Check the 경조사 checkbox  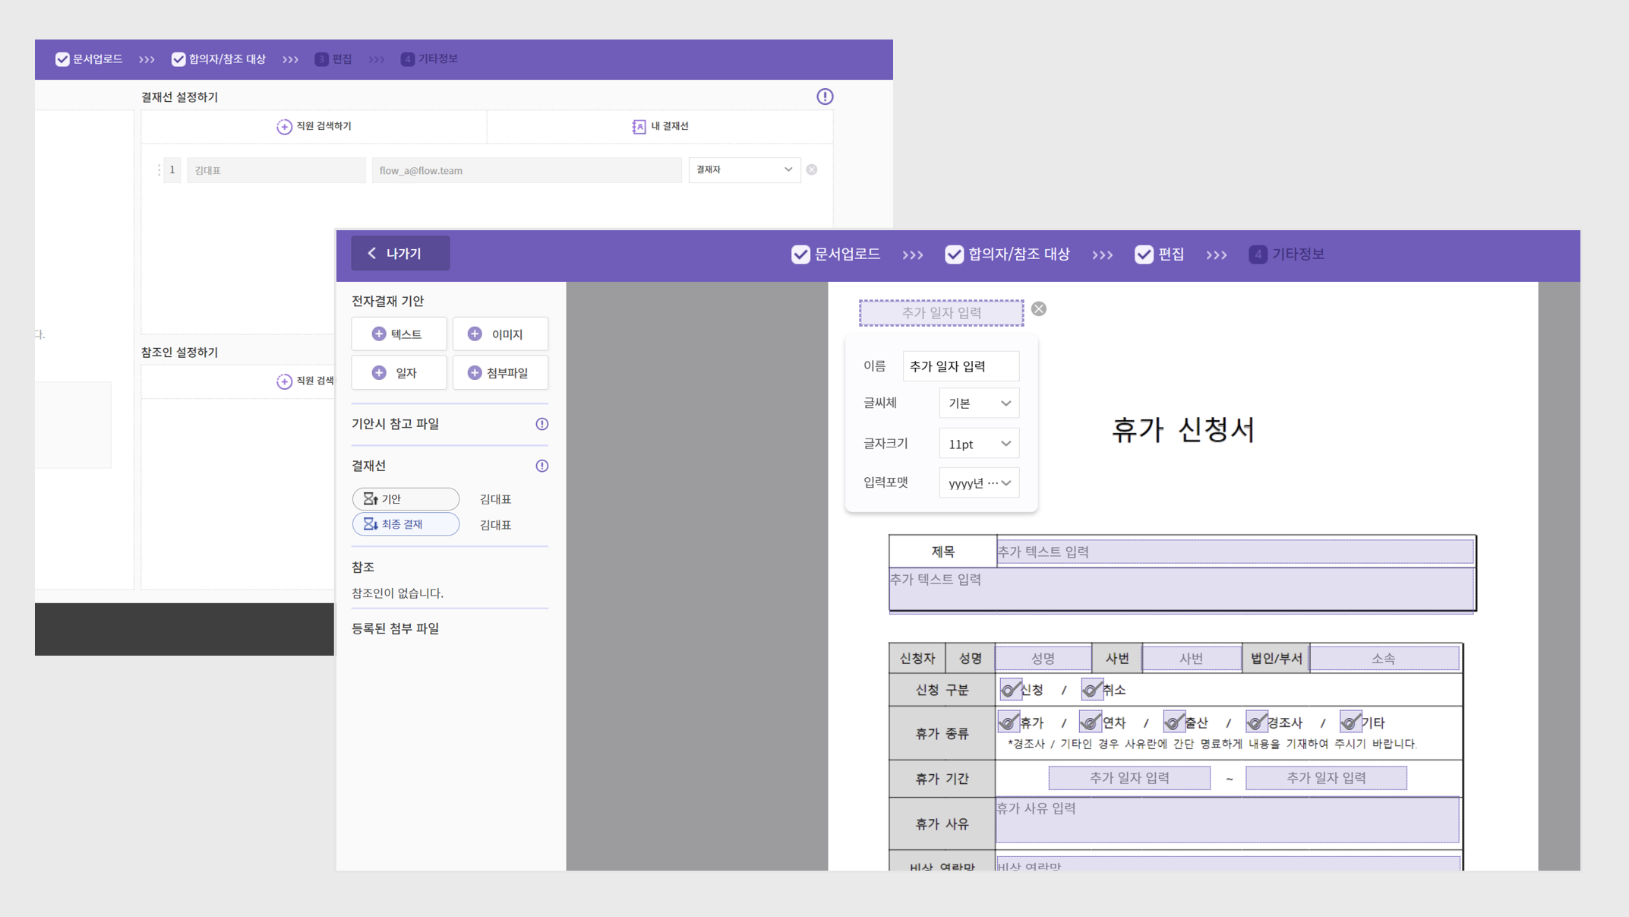(1257, 722)
